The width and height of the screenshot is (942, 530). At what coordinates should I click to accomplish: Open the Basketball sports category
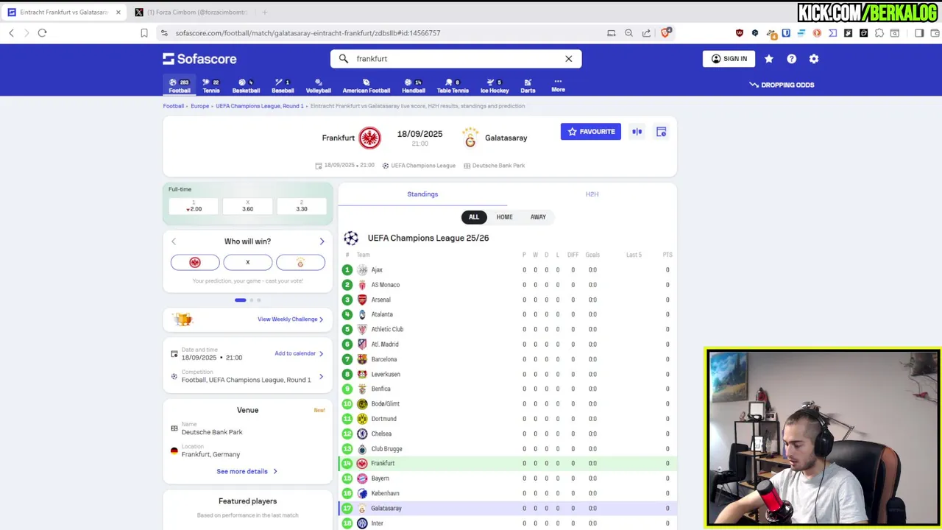coord(246,86)
